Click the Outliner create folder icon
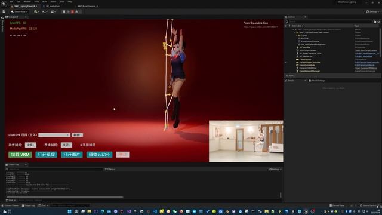This screenshot has width=382, height=215. tap(375, 21)
